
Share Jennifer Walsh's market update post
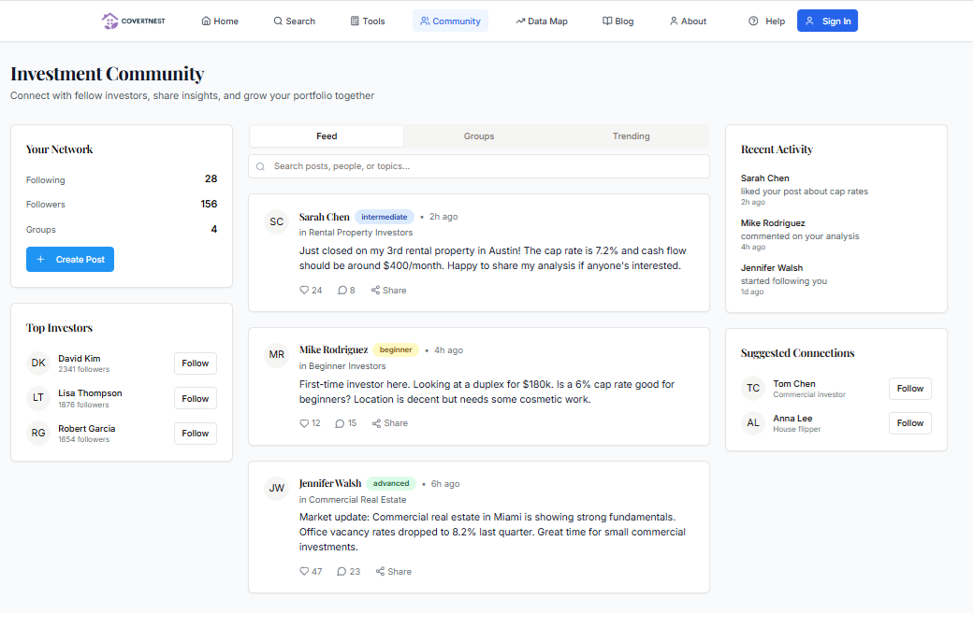394,571
